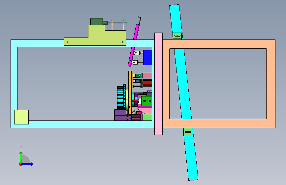Select the light cyan rectangular frame
This screenshot has height=185, width=286.
click(x=82, y=124)
